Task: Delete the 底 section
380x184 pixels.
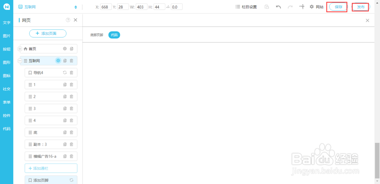Action: point(71,132)
